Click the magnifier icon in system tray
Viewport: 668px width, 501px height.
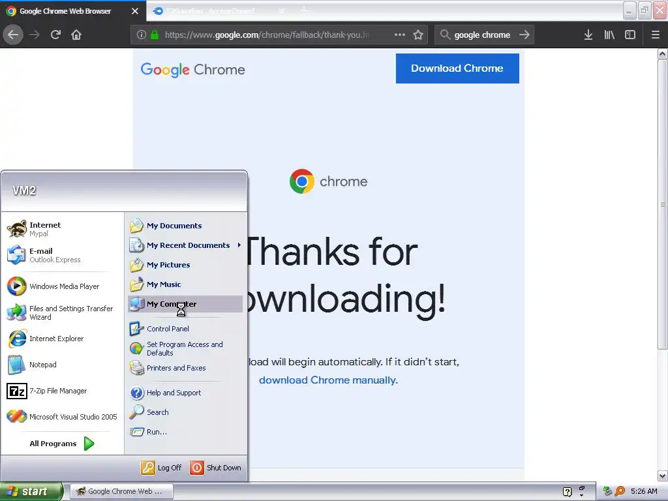tap(620, 491)
